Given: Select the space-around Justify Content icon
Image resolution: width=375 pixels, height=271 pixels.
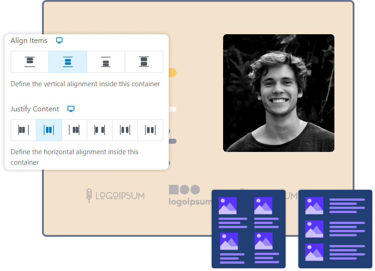Looking at the screenshot, I should click(125, 130).
